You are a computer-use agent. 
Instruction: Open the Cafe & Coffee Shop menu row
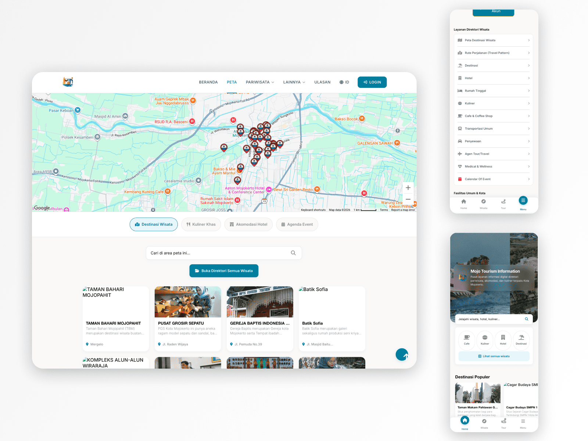[x=494, y=116]
